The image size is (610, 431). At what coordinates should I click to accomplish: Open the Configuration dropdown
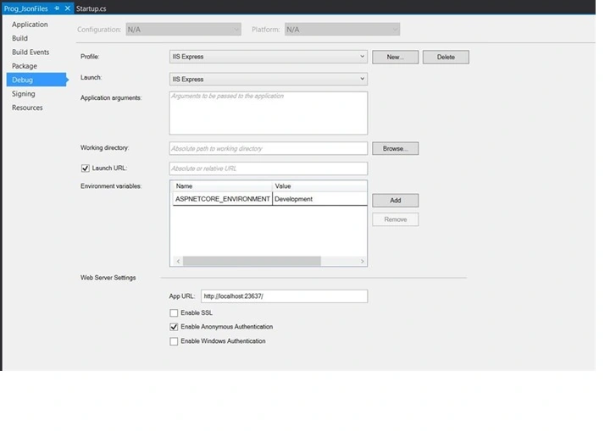pyautogui.click(x=183, y=30)
